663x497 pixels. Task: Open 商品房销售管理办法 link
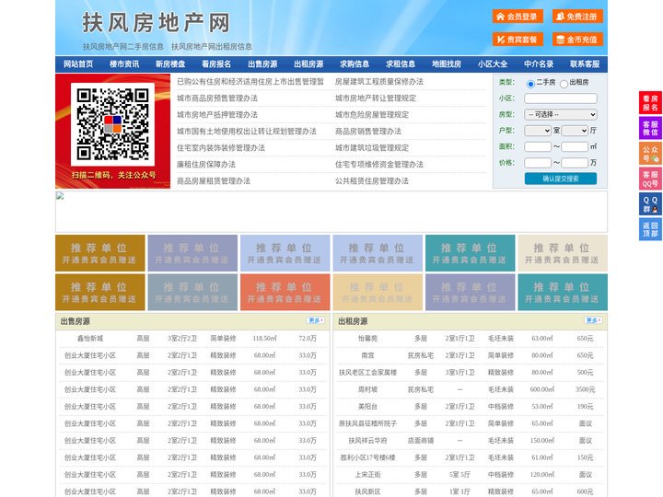click(x=368, y=131)
